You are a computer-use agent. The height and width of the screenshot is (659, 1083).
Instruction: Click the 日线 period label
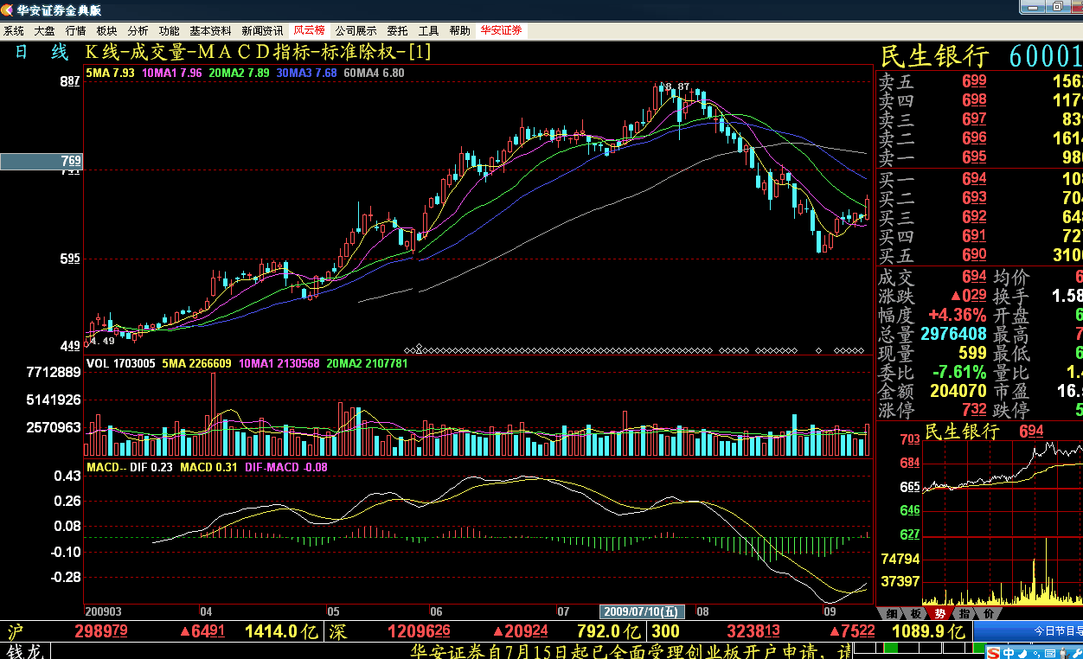tap(41, 52)
